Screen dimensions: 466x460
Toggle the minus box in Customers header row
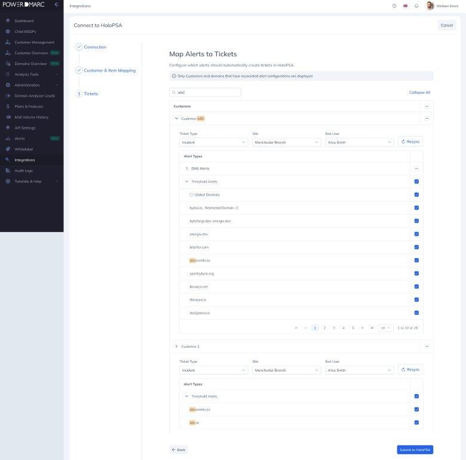pyautogui.click(x=427, y=106)
